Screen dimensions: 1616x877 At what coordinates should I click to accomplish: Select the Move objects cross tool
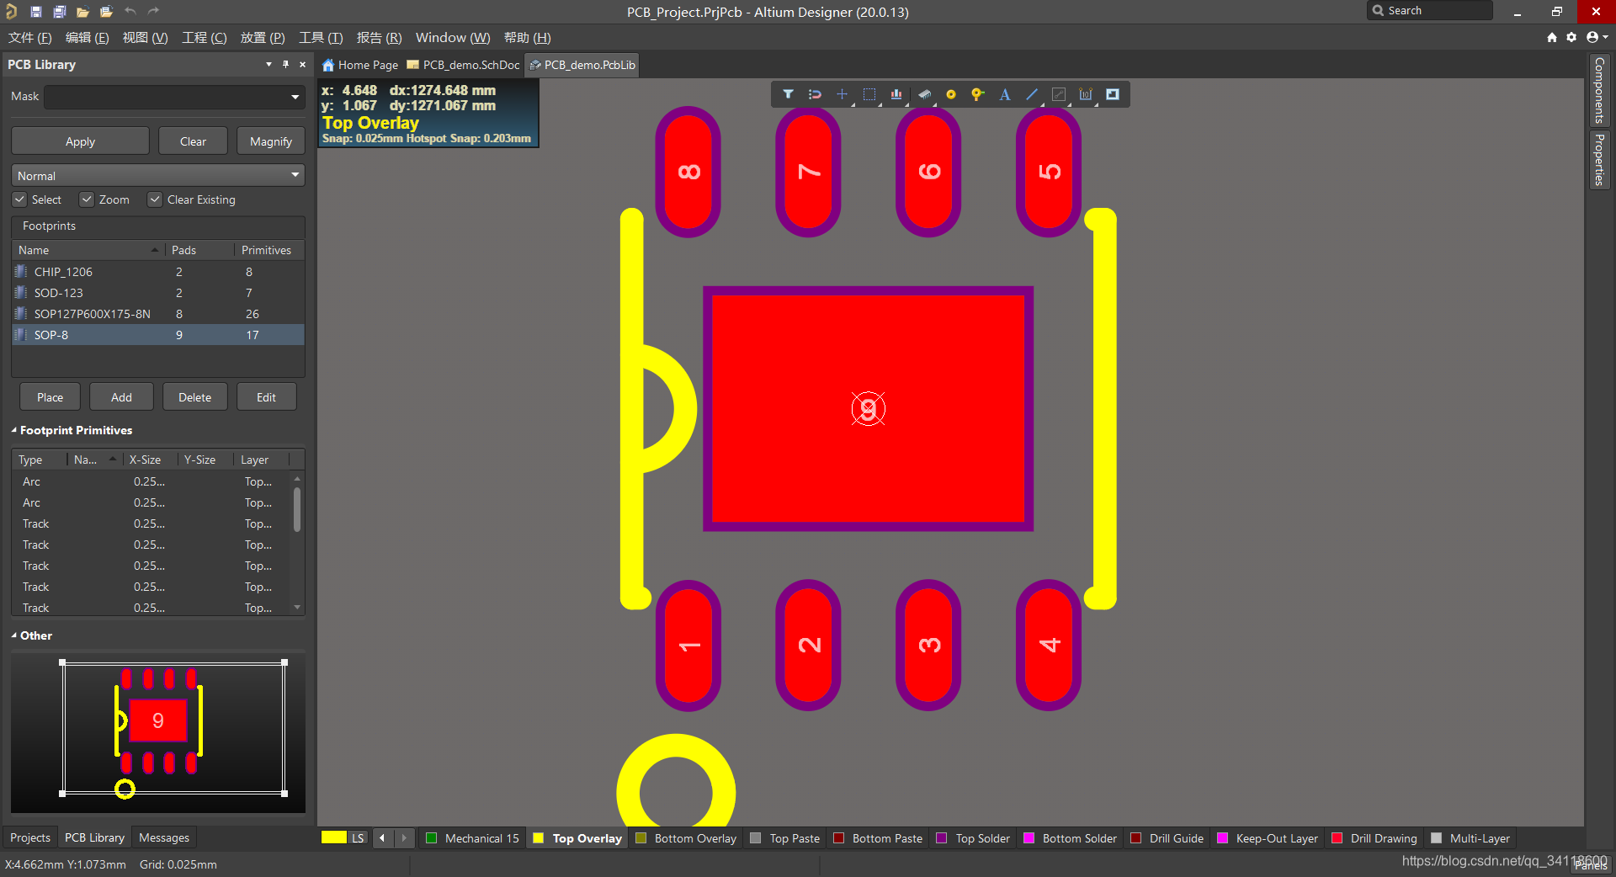coord(842,94)
